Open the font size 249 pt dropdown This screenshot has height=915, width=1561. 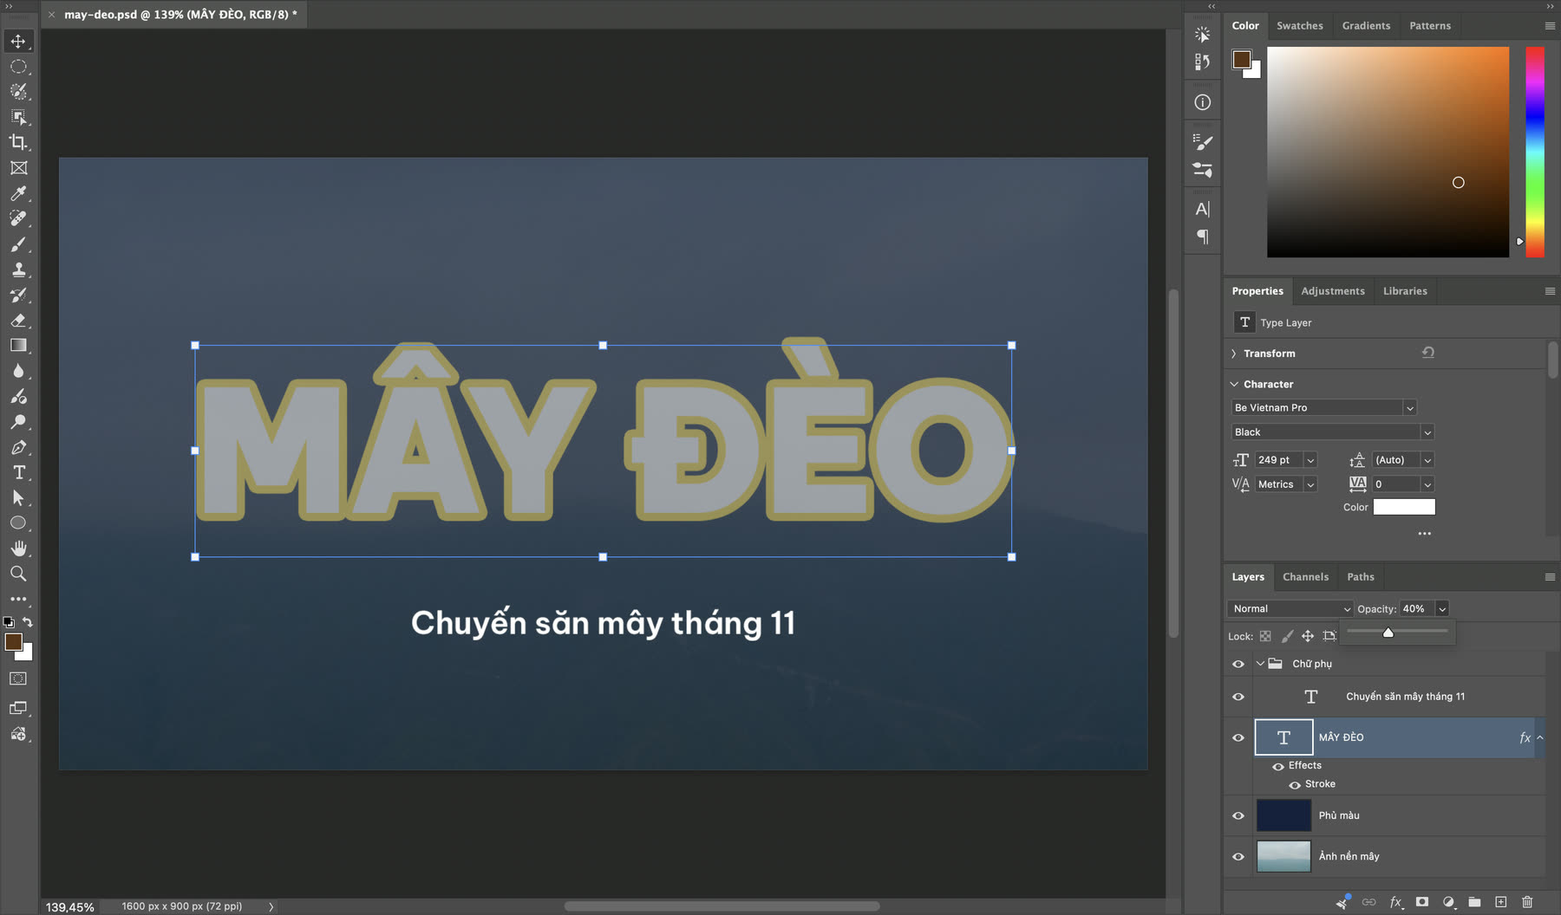click(x=1310, y=460)
